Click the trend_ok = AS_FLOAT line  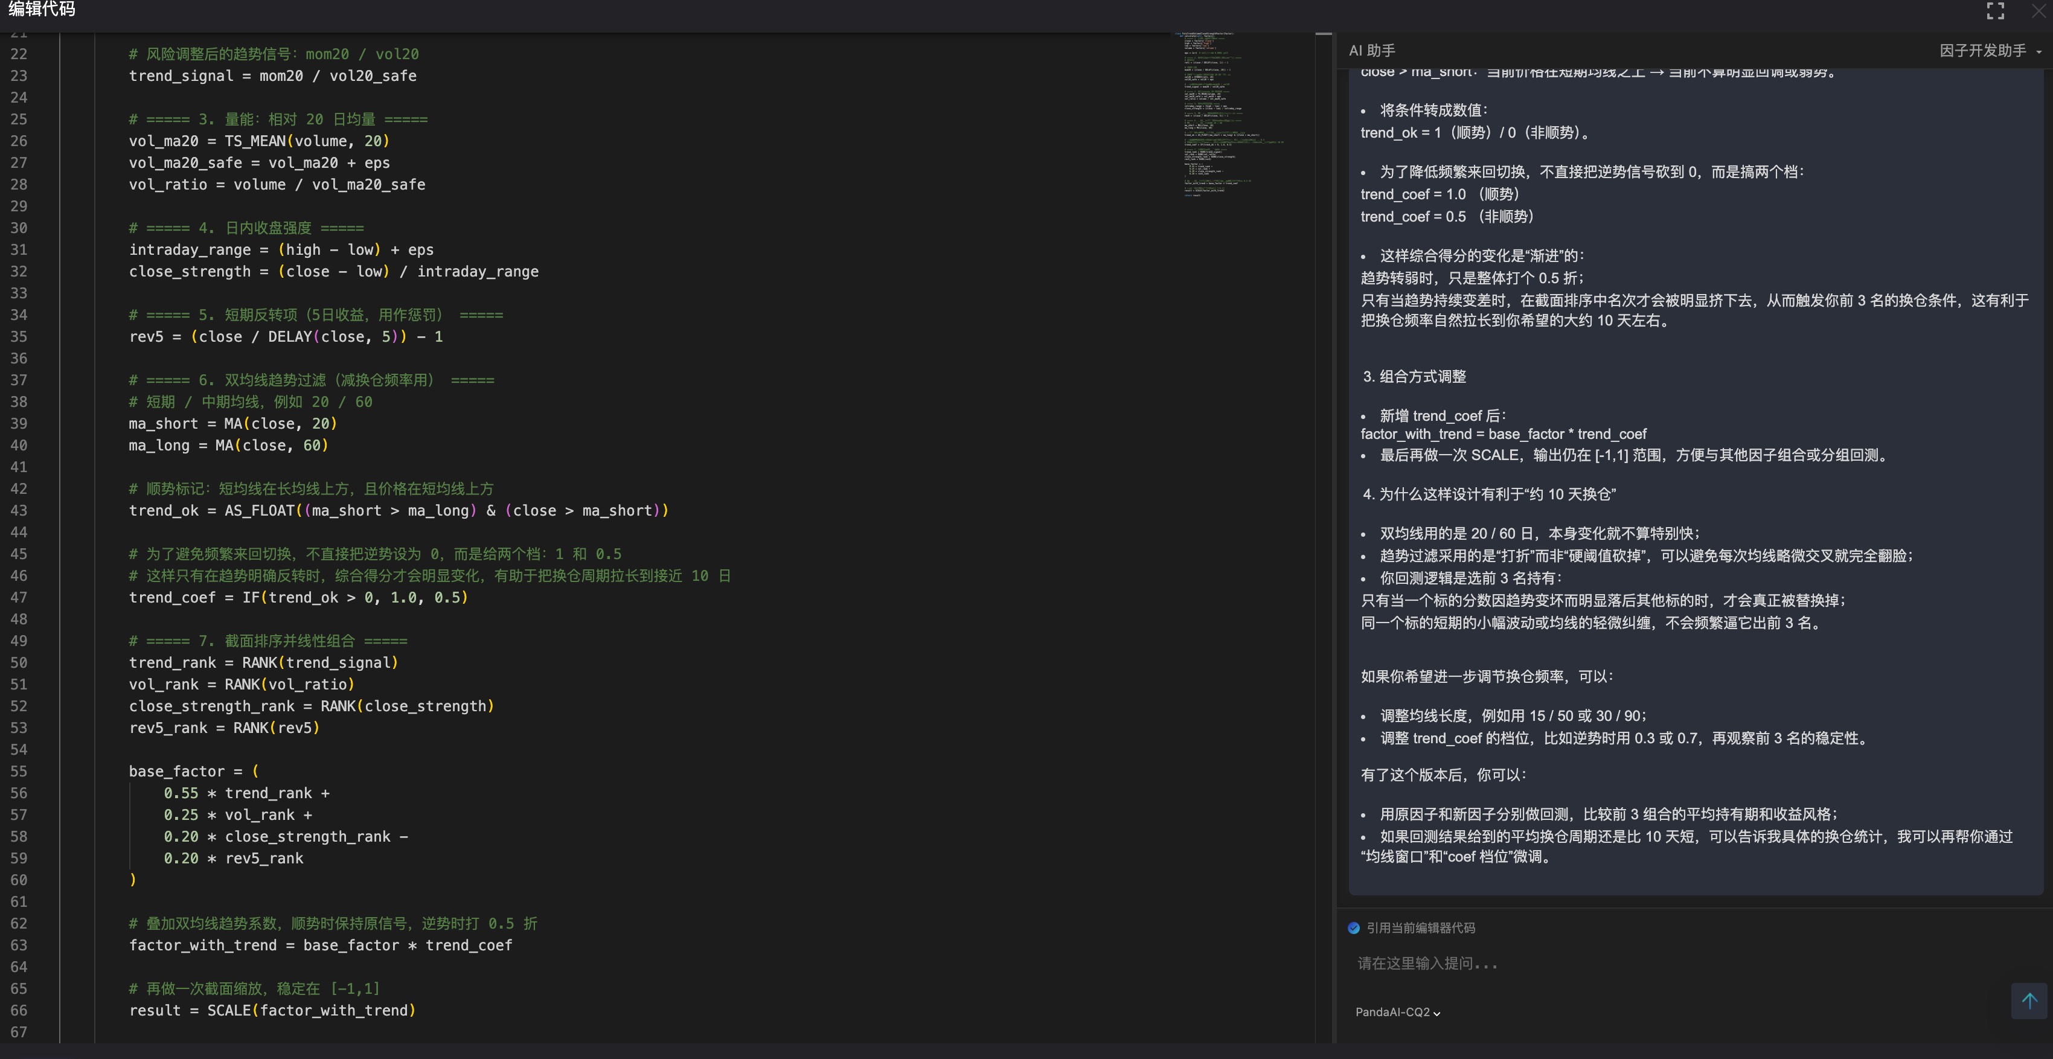[399, 510]
